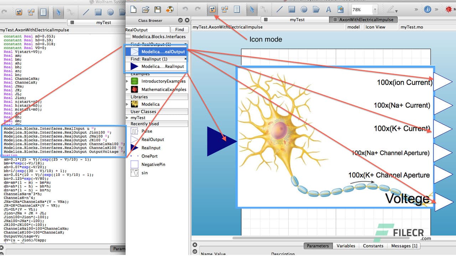The image size is (456, 256).
Task: Switch to the Variables tab
Action: click(x=346, y=246)
